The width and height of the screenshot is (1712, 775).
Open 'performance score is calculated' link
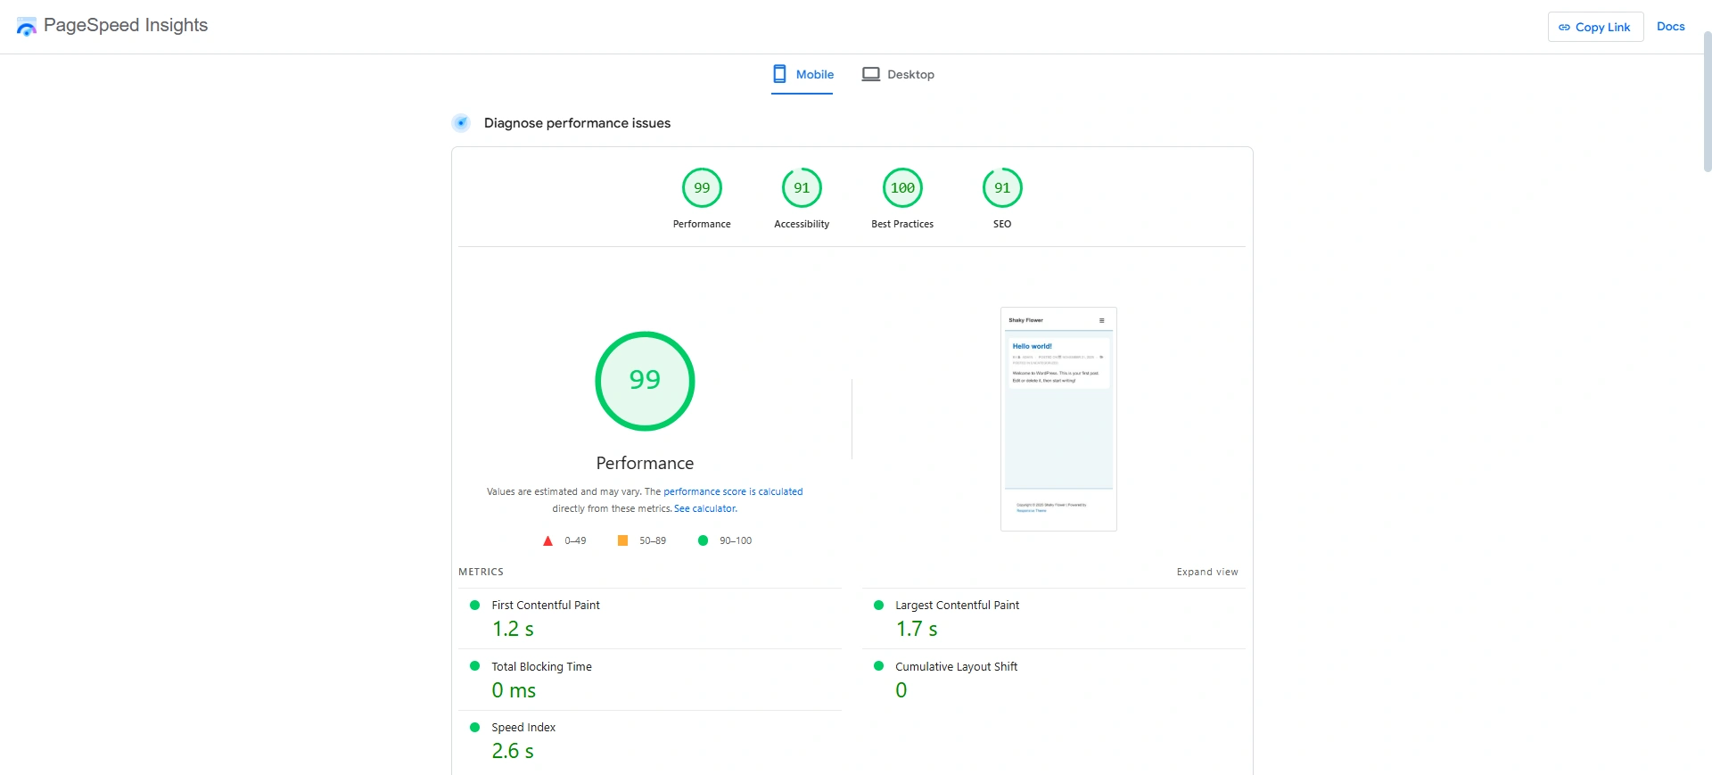(x=733, y=491)
